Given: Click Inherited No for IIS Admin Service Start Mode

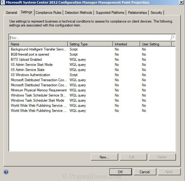Looking at the screenshot, I should (117, 65).
